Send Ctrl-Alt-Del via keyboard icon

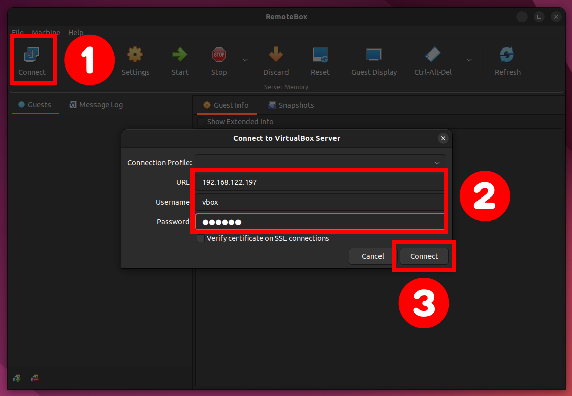(x=433, y=55)
